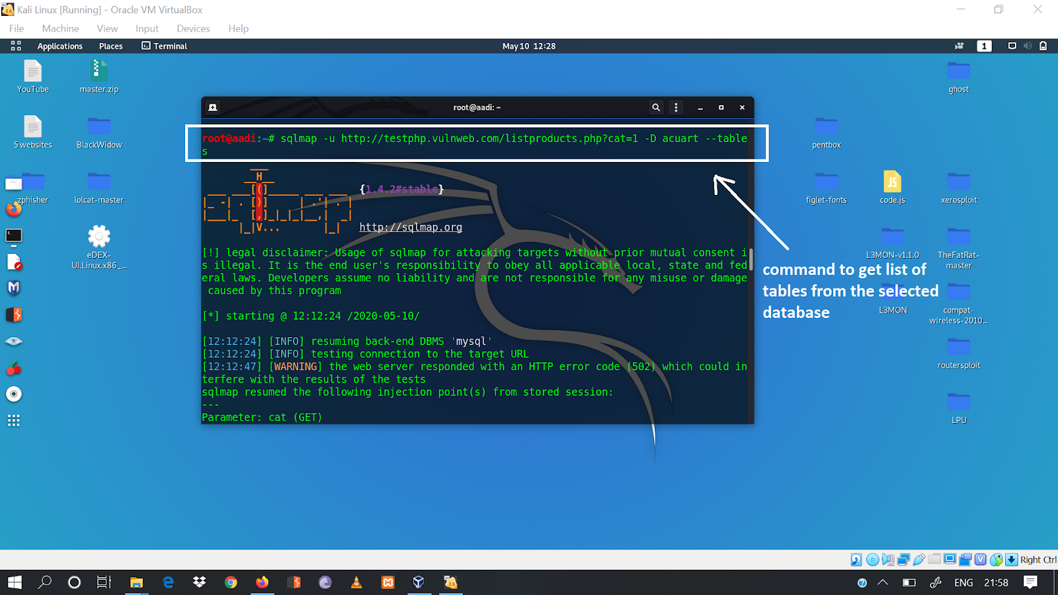Follow the http://sqlmap.org link in terminal
The image size is (1058, 595).
411,227
